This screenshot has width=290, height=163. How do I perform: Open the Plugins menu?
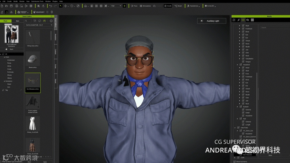(55, 1)
